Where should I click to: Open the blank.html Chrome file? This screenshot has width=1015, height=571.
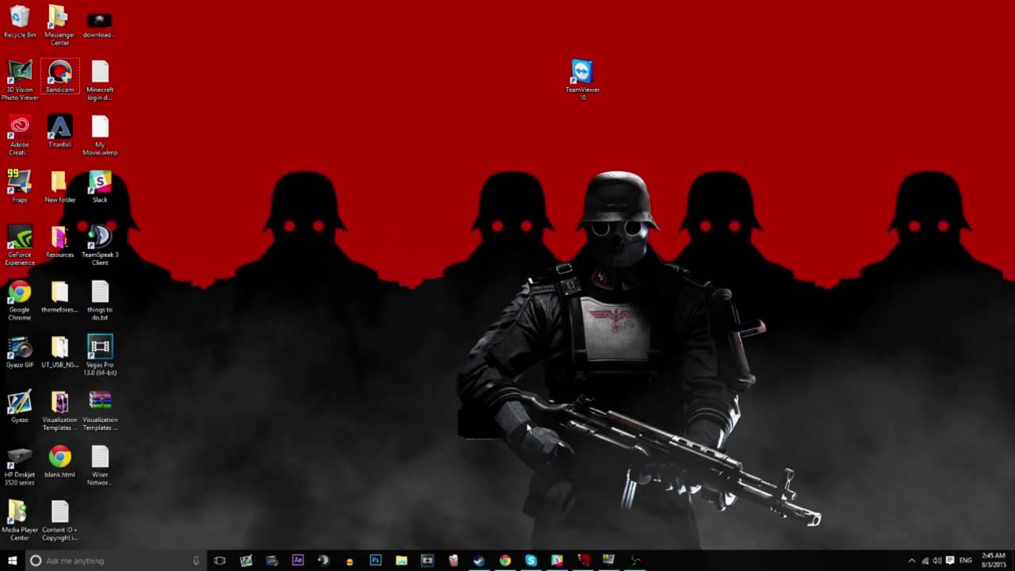pos(59,462)
